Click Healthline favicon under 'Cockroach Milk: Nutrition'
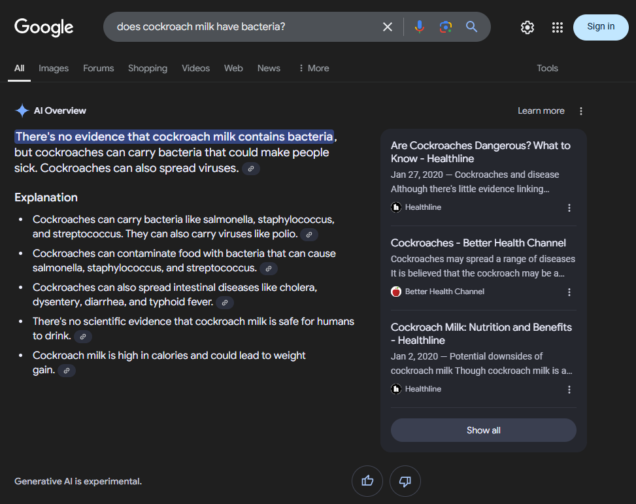 (x=396, y=389)
